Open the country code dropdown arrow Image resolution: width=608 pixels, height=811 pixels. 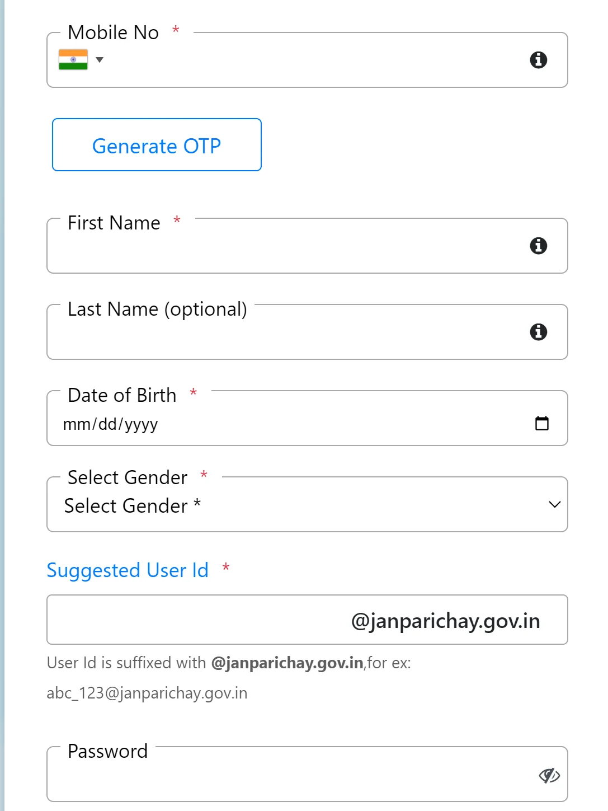[x=100, y=60]
